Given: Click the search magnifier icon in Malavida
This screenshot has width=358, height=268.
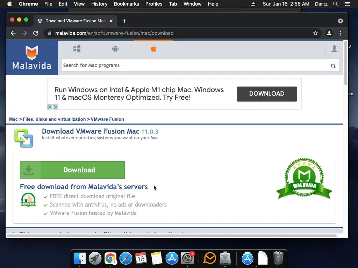Looking at the screenshot, I should [333, 66].
